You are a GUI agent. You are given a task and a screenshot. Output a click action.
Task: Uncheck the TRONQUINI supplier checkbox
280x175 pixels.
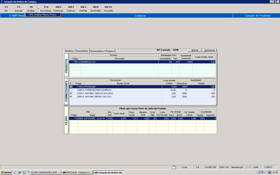(x=71, y=87)
